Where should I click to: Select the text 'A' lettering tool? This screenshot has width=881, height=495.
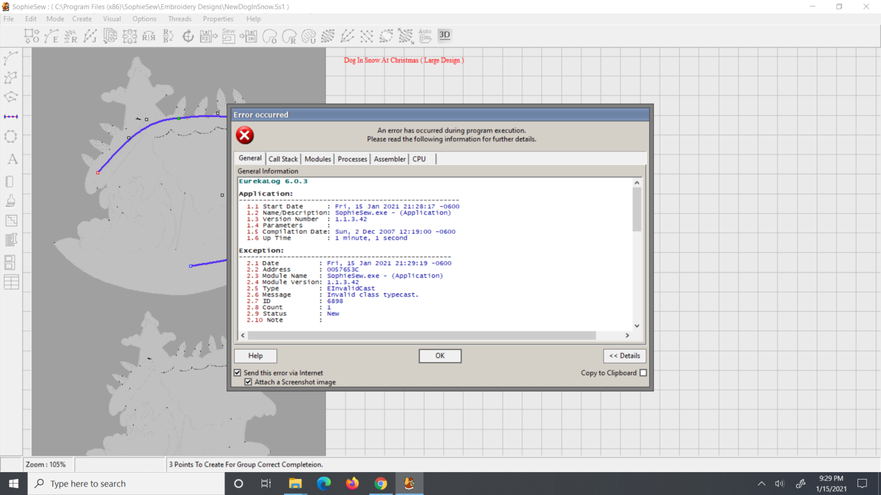[12, 159]
